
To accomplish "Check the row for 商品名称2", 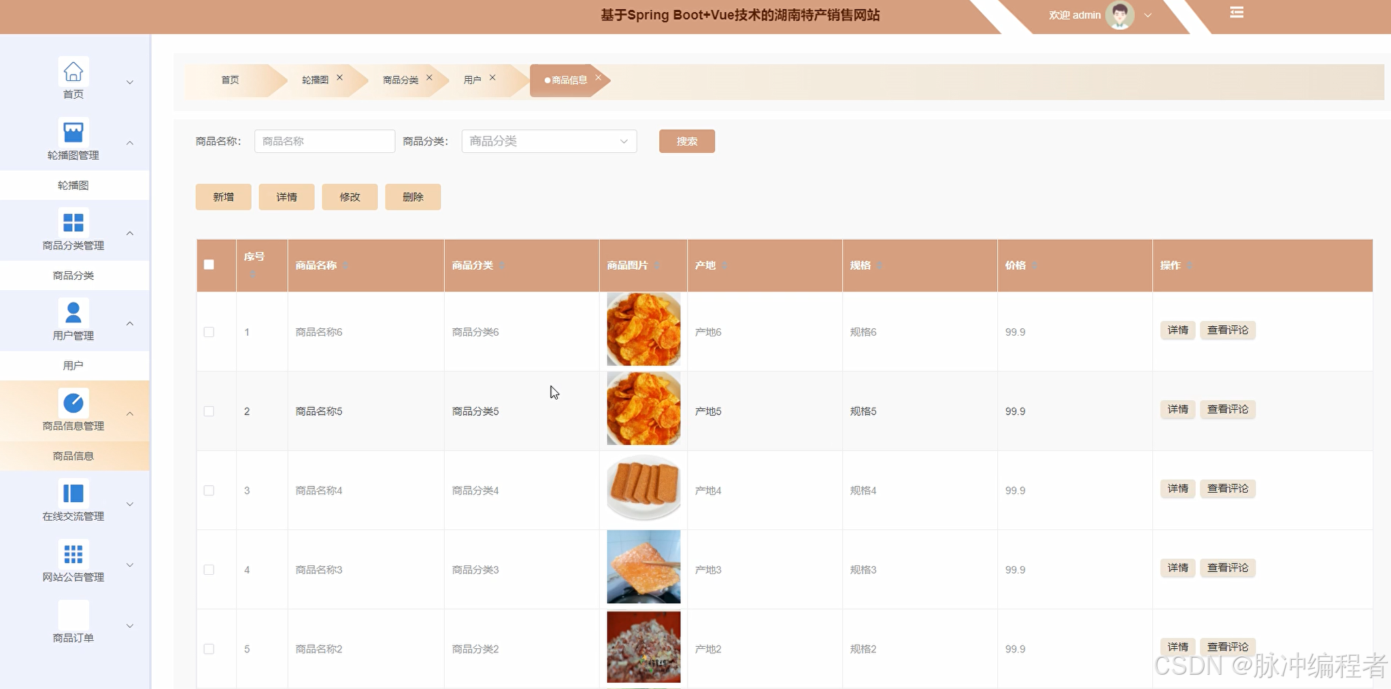I will coord(209,650).
